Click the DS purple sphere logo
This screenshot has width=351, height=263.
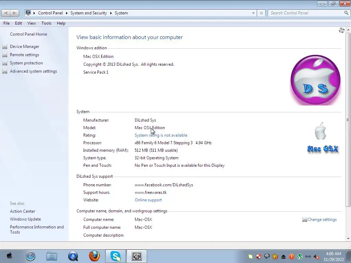click(315, 80)
